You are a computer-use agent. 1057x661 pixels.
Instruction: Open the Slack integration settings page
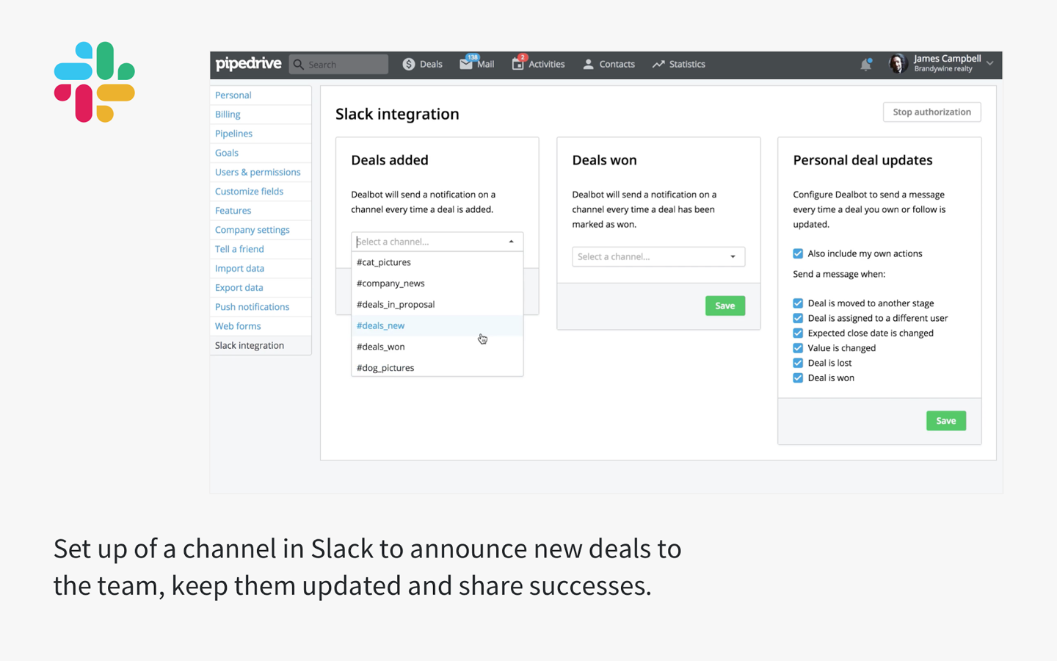pyautogui.click(x=249, y=345)
